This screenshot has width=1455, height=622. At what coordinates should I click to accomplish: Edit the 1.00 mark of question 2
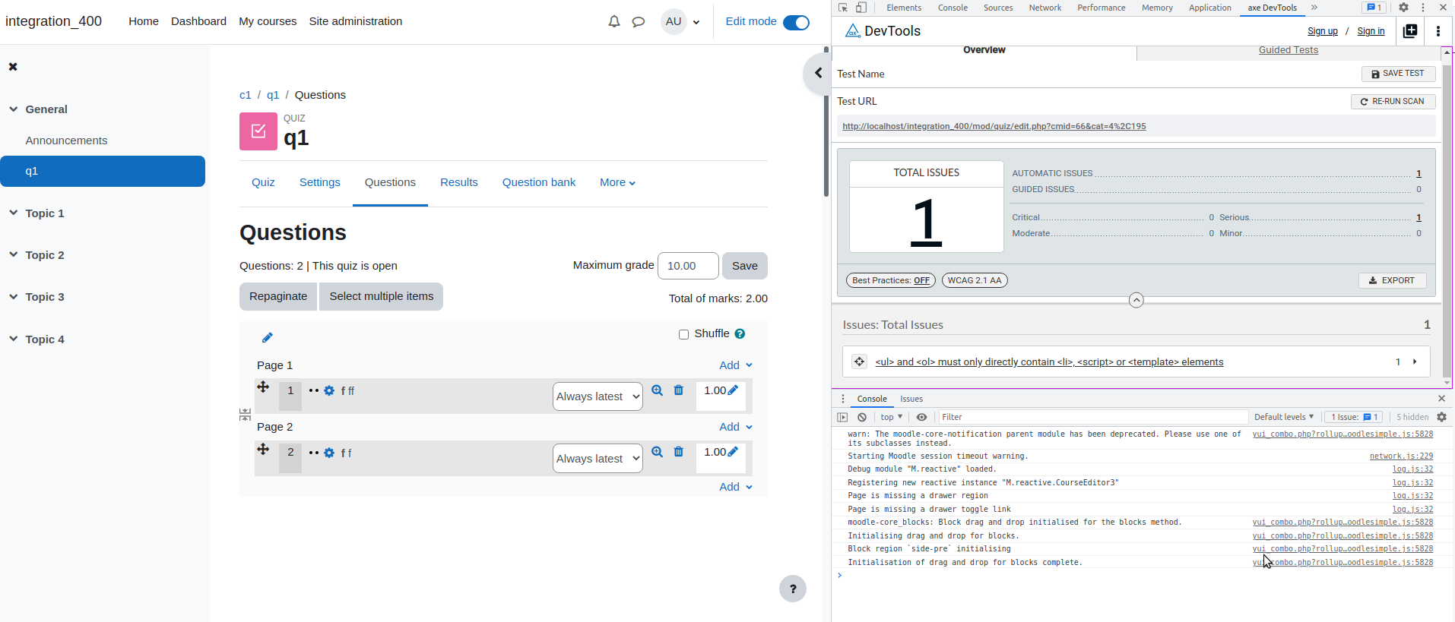[x=733, y=451]
